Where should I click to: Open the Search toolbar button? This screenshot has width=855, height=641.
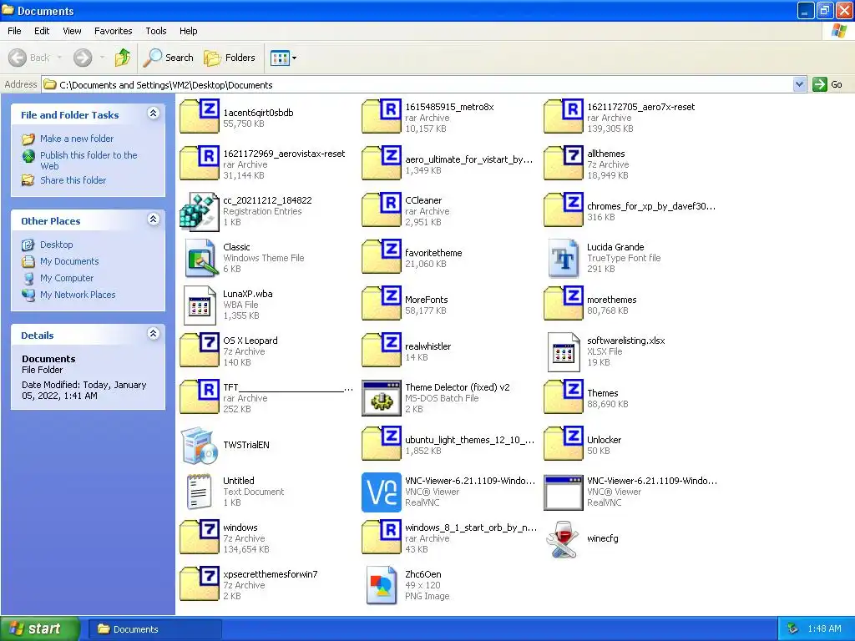(169, 58)
